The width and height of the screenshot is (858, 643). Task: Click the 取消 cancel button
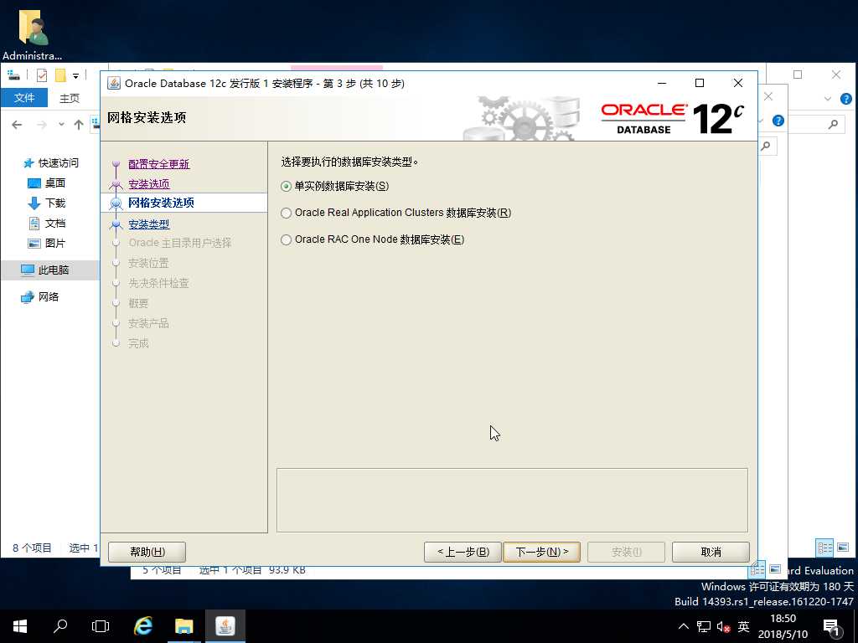pos(711,552)
